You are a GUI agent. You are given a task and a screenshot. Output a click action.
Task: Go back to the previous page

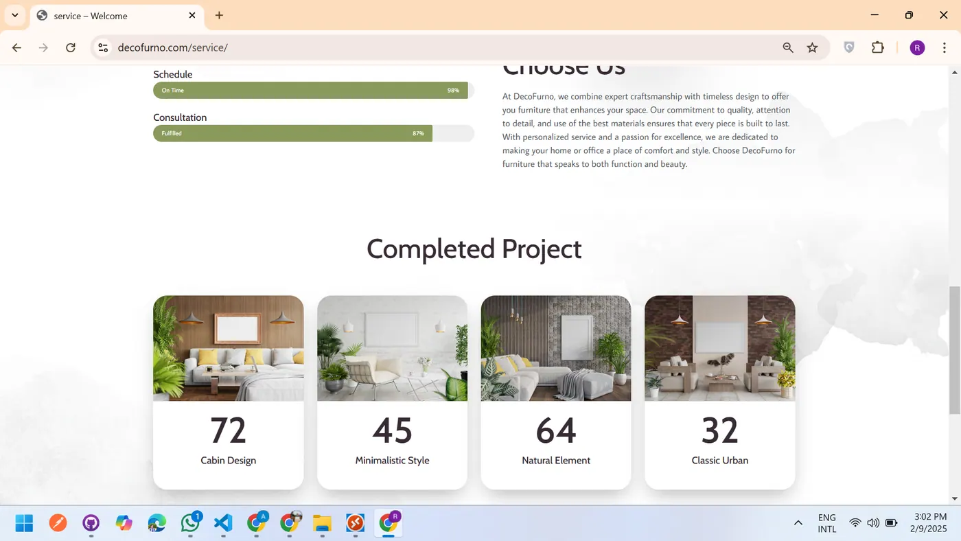16,47
